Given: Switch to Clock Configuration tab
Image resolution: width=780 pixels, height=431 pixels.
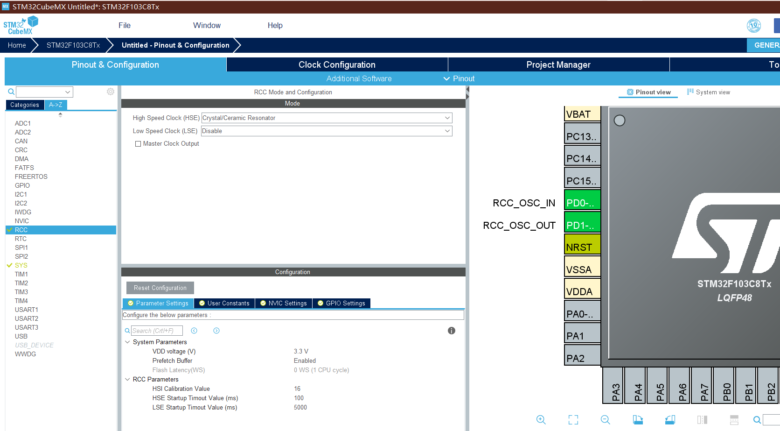Looking at the screenshot, I should pos(337,65).
